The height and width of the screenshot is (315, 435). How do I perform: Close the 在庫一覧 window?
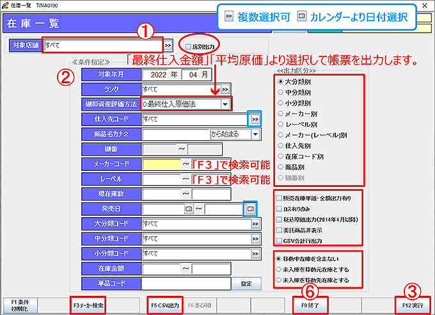click(x=425, y=5)
